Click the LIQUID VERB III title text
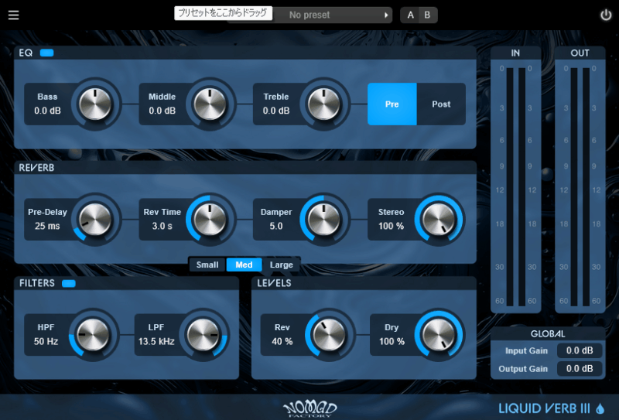The image size is (619, 420). click(545, 408)
